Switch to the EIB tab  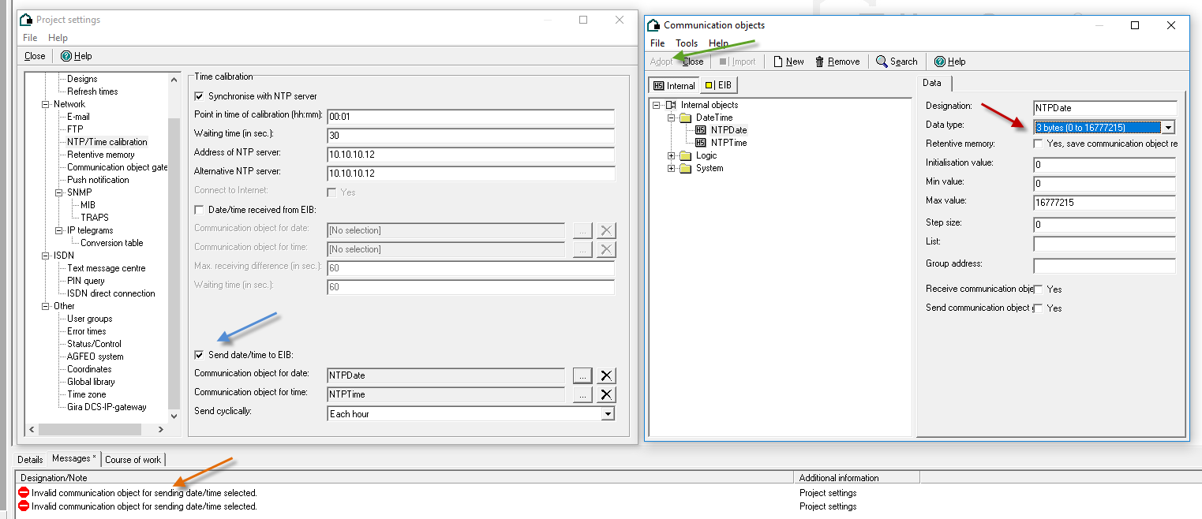coord(718,85)
